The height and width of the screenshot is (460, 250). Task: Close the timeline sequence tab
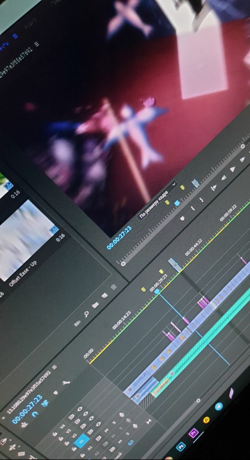click(3, 418)
